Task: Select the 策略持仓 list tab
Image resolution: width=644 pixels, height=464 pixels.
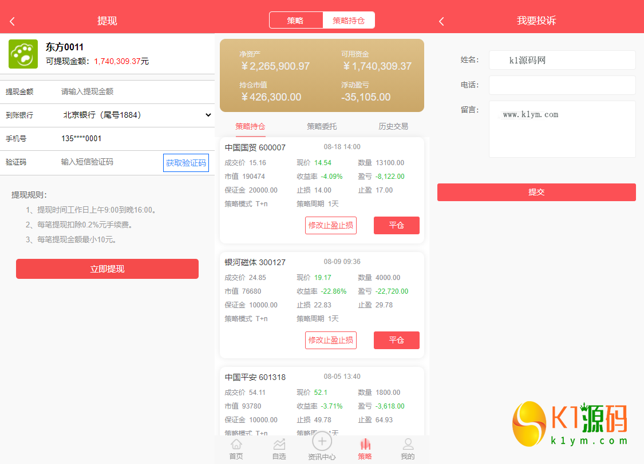Action: (x=250, y=126)
